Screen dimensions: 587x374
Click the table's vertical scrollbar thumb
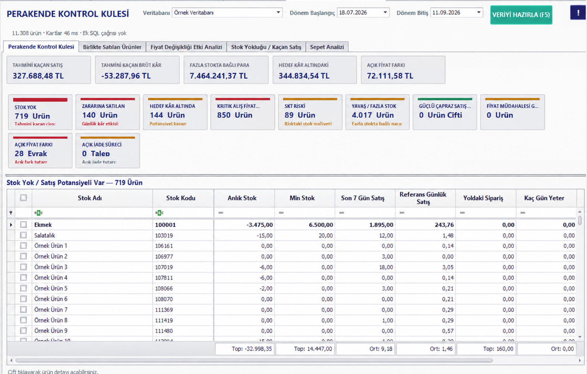pyautogui.click(x=580, y=220)
